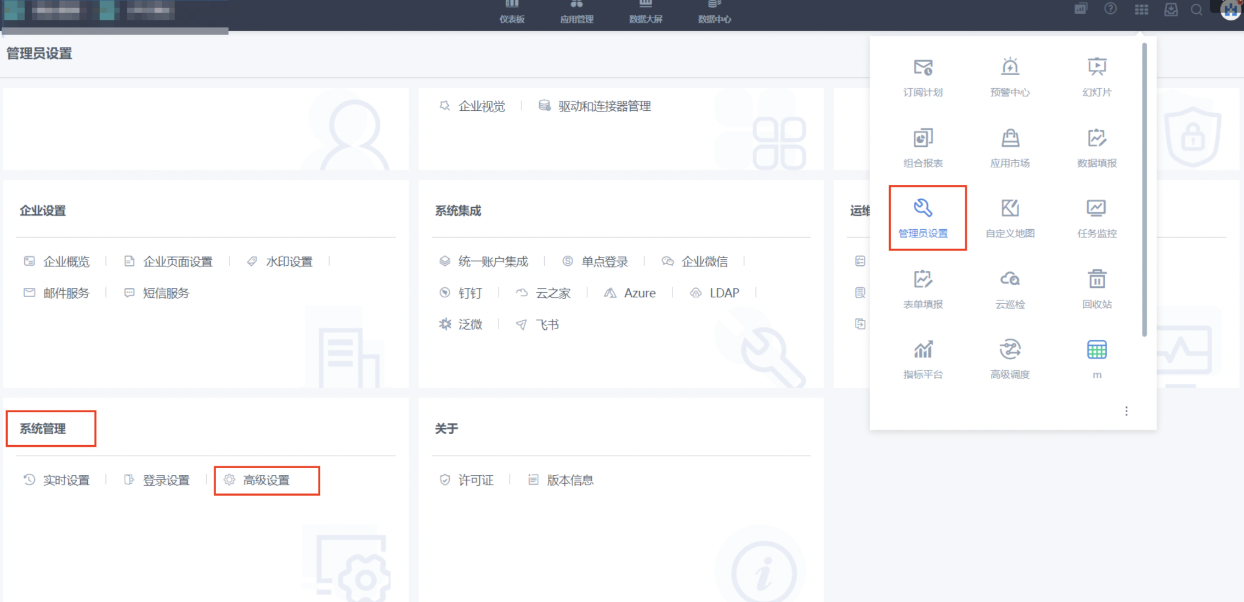The width and height of the screenshot is (1244, 602).
Task: Switch to 数据大屏 top navigation tab
Action: 646,13
